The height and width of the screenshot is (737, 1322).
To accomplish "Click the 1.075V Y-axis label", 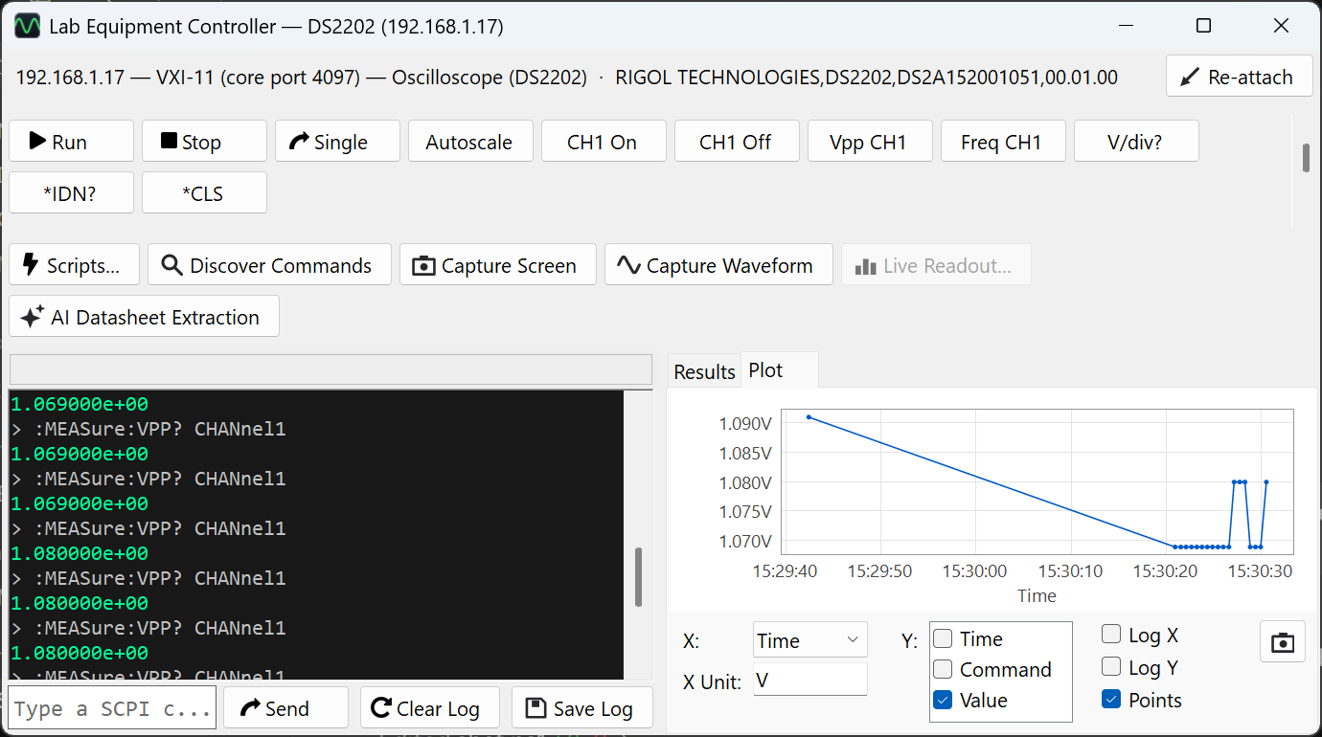I will (745, 512).
